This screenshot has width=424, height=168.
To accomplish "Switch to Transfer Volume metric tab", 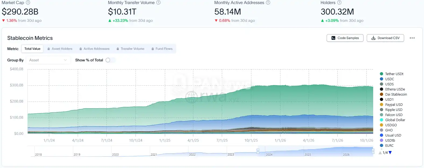I will coord(130,49).
